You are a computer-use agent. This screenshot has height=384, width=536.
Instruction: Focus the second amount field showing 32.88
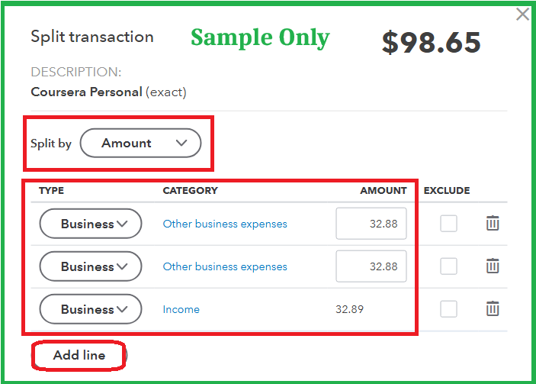pyautogui.click(x=371, y=266)
